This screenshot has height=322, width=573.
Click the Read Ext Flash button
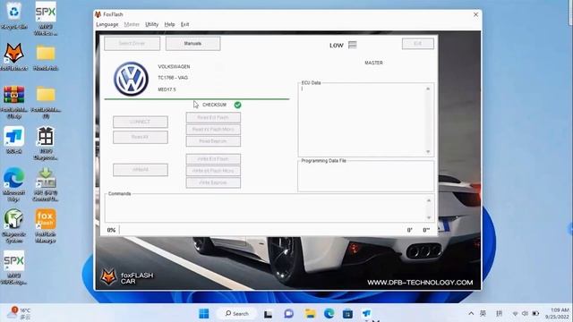(x=213, y=117)
